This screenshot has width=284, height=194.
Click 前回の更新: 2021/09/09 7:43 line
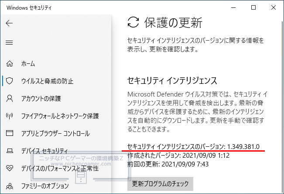point(168,164)
